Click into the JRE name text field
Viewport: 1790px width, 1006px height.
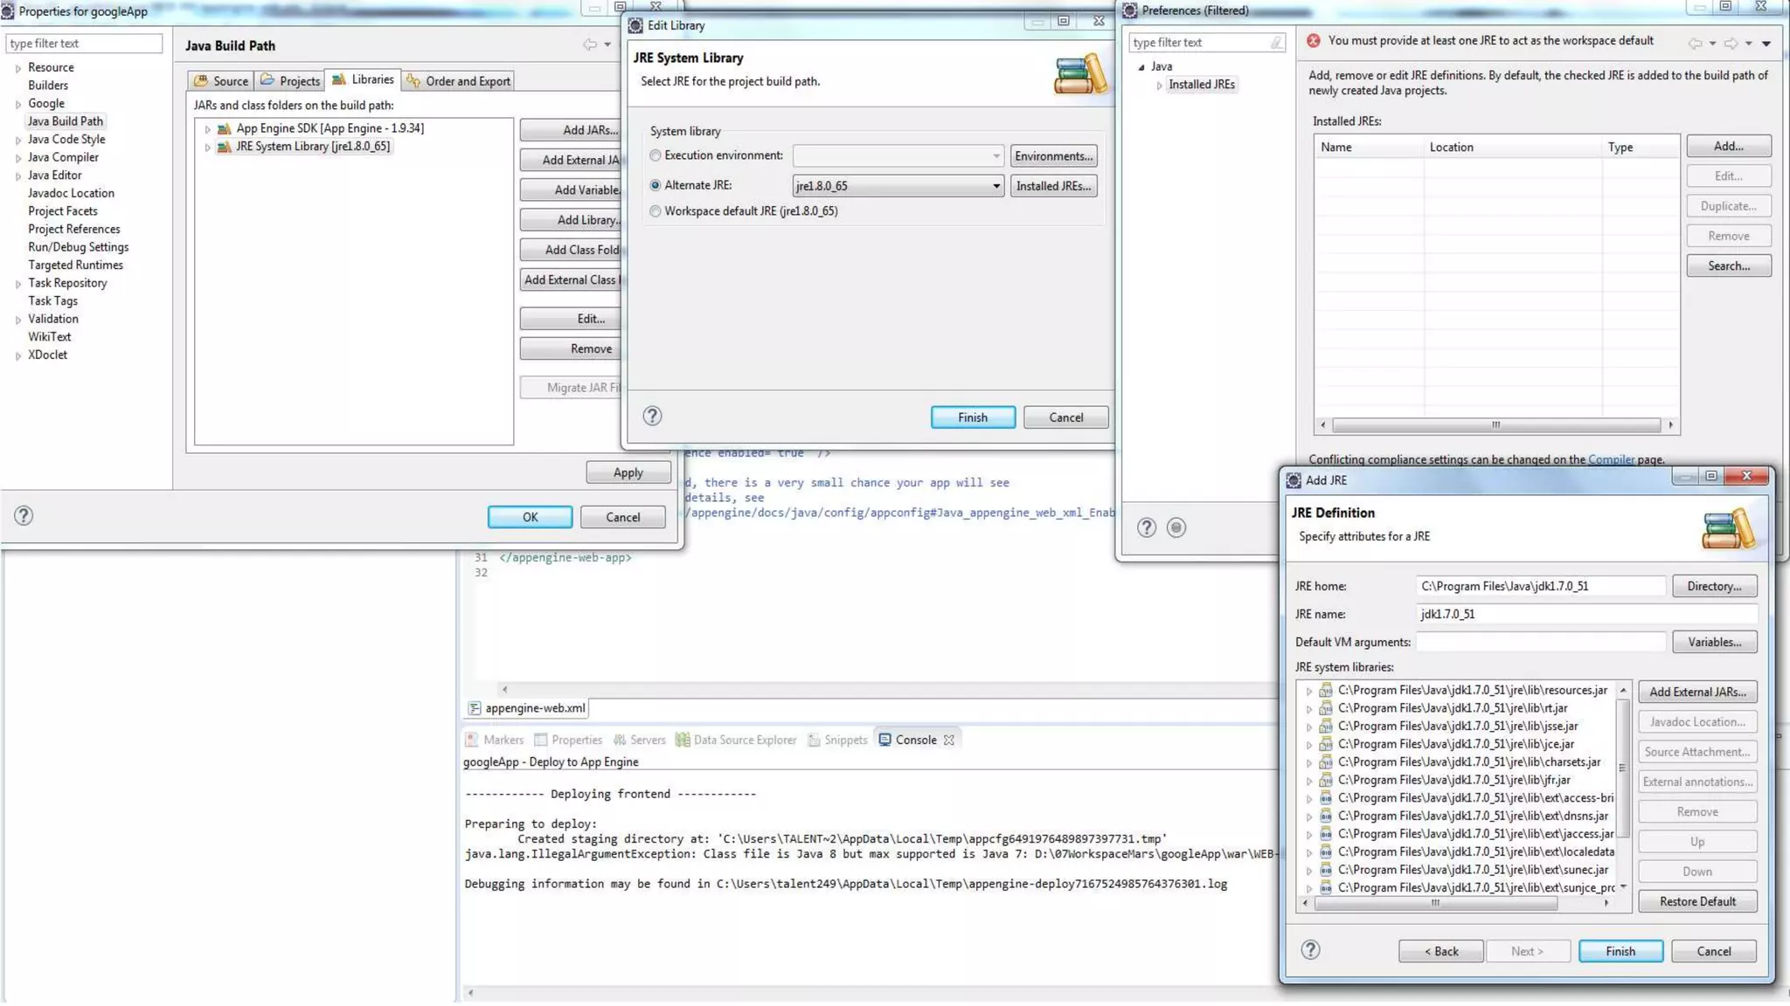click(1585, 614)
